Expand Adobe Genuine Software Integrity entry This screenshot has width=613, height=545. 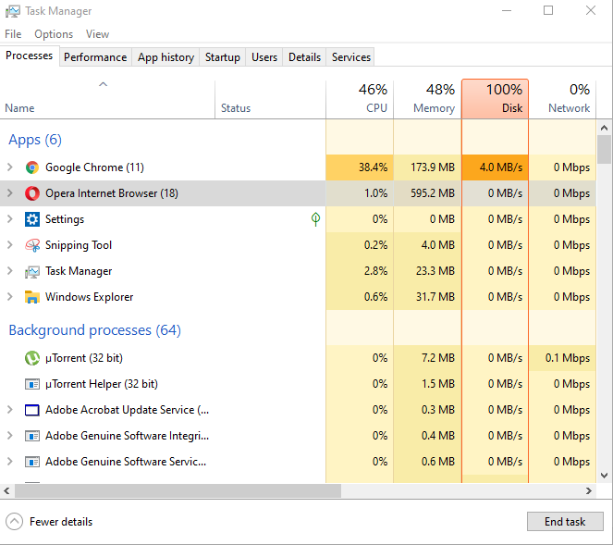[x=10, y=436]
